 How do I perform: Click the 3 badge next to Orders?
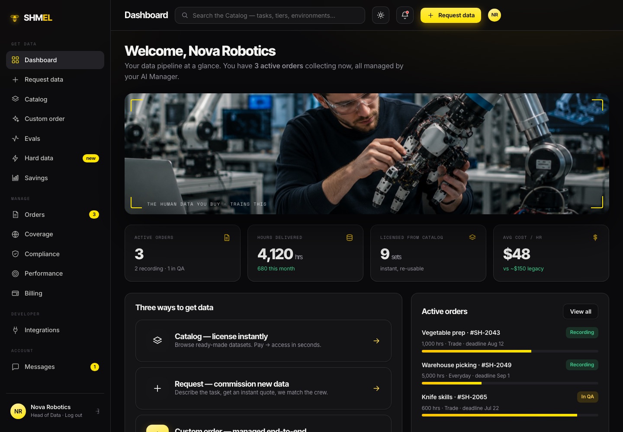tap(94, 215)
